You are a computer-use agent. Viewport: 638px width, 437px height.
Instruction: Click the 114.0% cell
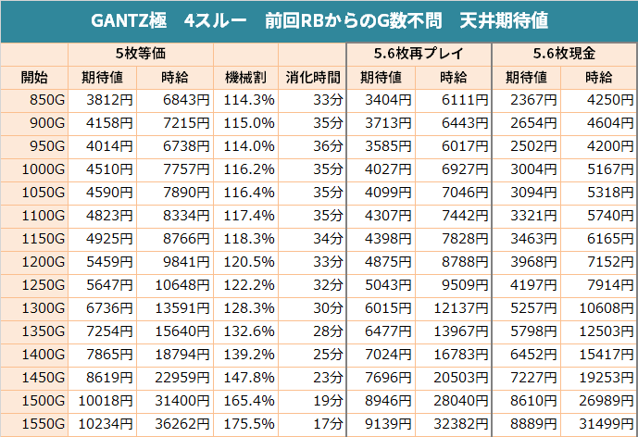(x=245, y=146)
